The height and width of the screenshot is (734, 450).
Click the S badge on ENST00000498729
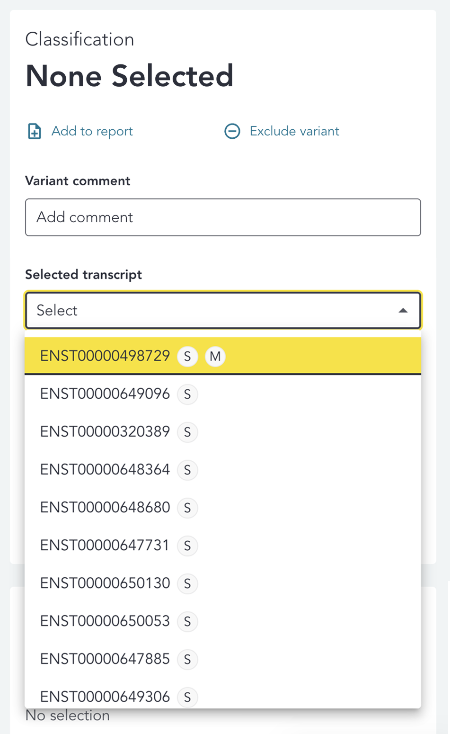coord(187,356)
